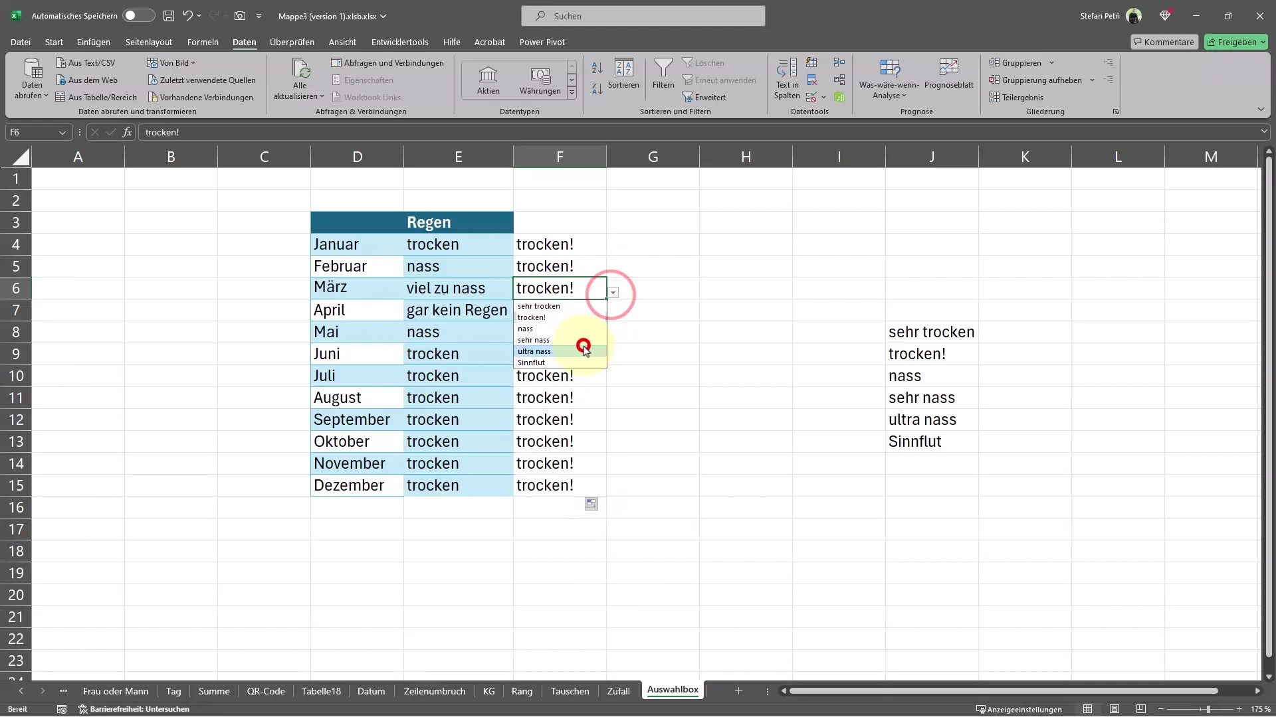Select Sinnflut from dropdown list
Screen dimensions: 1276x717
point(560,362)
